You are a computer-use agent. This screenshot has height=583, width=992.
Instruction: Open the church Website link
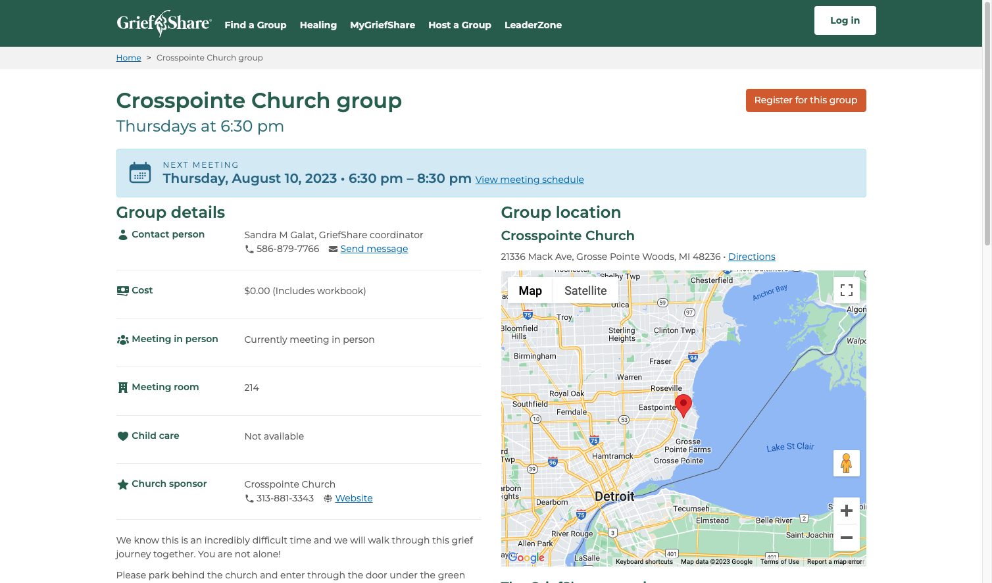[354, 498]
